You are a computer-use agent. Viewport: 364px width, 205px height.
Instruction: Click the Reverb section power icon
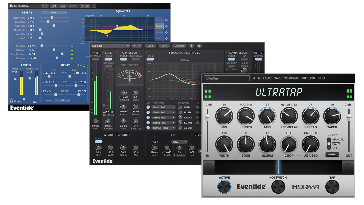point(166,20)
